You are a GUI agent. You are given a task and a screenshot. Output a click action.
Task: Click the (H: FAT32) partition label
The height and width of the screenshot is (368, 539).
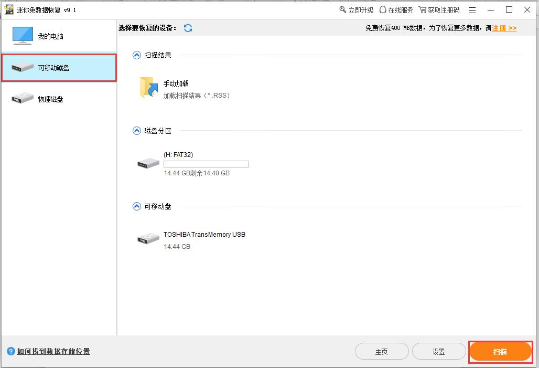[178, 154]
